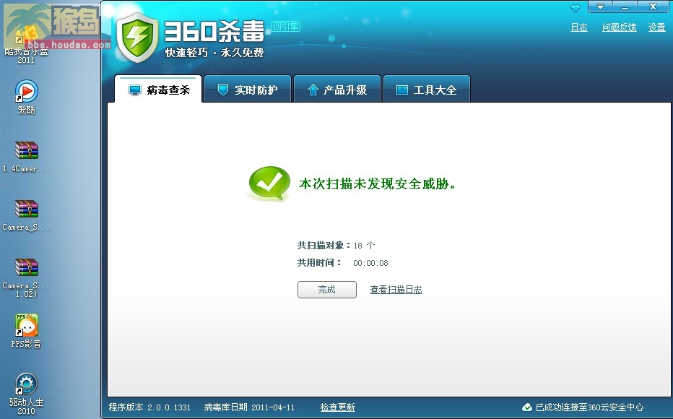
Task: Click the 检查更新 link
Action: (337, 407)
